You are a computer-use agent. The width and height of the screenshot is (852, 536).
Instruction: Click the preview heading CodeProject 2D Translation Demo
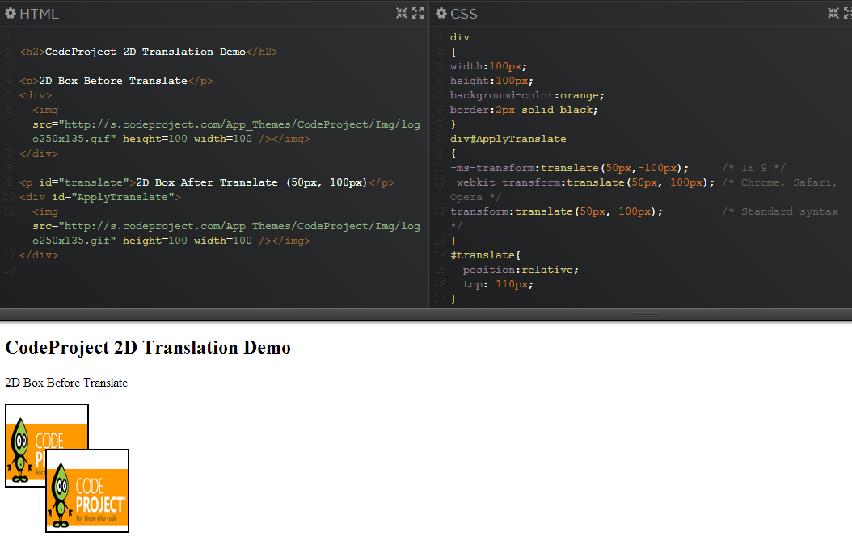pos(148,347)
